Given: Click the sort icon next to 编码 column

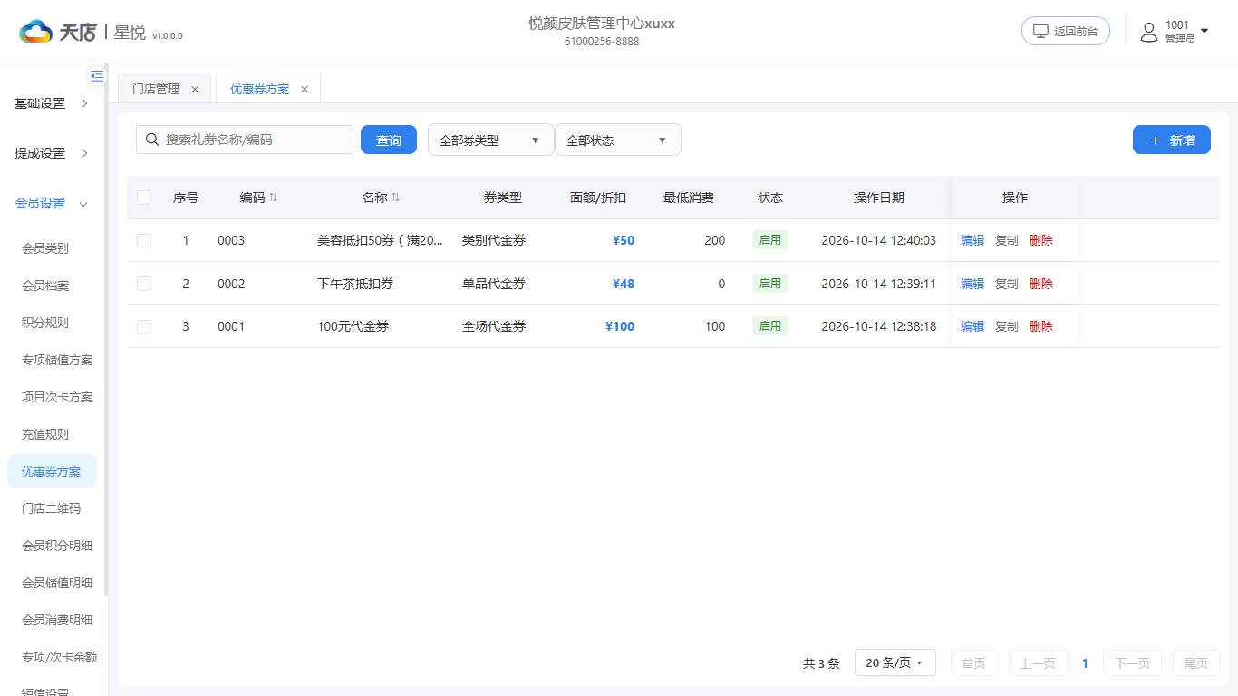Looking at the screenshot, I should click(274, 198).
